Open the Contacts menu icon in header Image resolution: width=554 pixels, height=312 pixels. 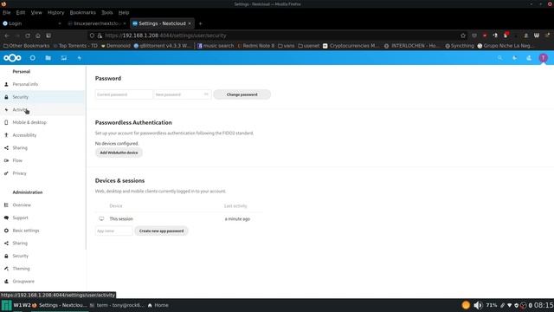click(x=529, y=58)
